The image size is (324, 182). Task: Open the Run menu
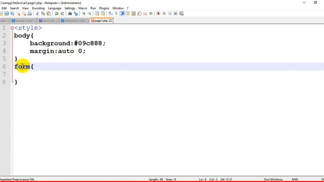click(x=93, y=8)
